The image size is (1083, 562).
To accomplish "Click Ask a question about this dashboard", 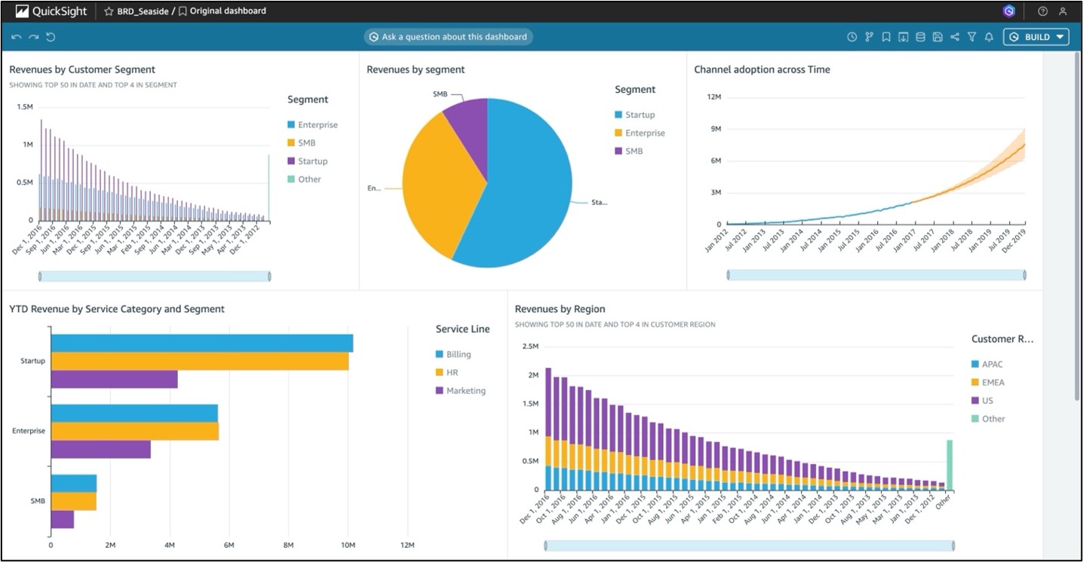I will [448, 37].
